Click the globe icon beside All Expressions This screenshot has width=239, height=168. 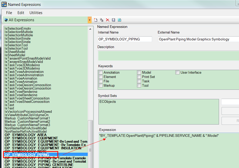point(6,20)
